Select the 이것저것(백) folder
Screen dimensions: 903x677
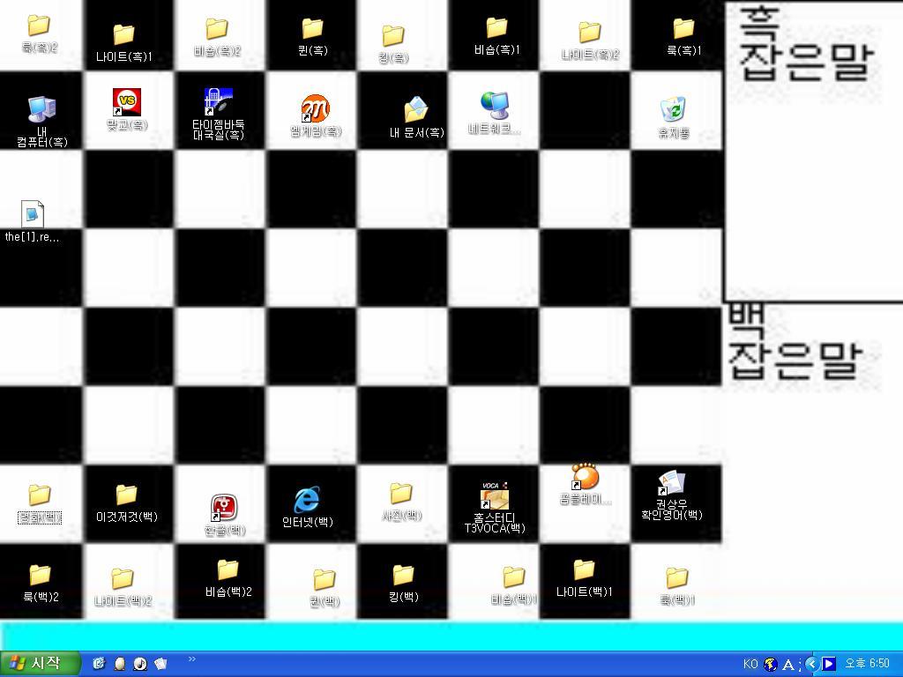(x=127, y=503)
